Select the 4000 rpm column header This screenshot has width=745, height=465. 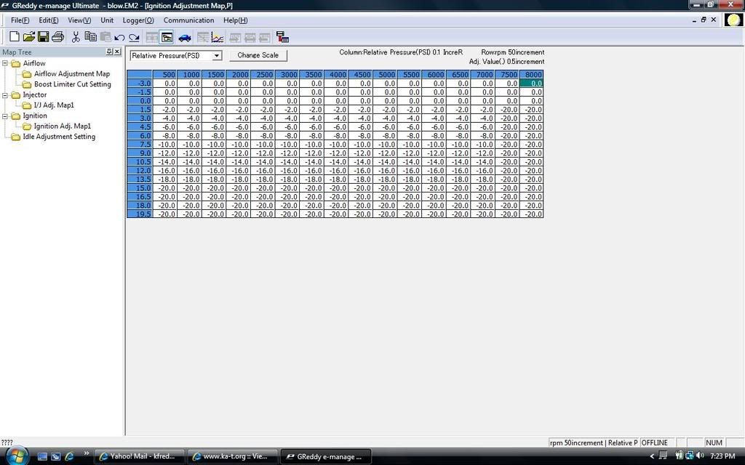click(x=335, y=75)
